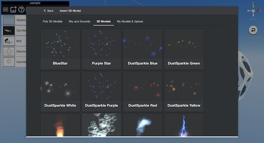Screen dimensions: 264x143
Task: Click the orientation gizmo's green Y axis
Action: tap(253, 6)
